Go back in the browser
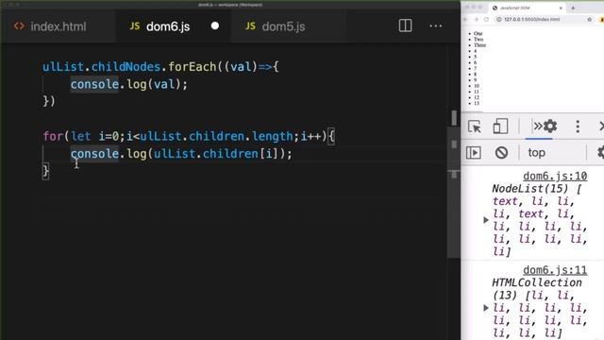The image size is (604, 340). click(465, 19)
